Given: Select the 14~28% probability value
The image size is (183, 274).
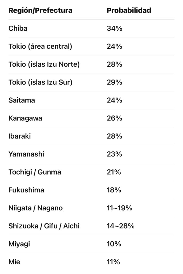Looking at the screenshot, I should (x=120, y=226).
